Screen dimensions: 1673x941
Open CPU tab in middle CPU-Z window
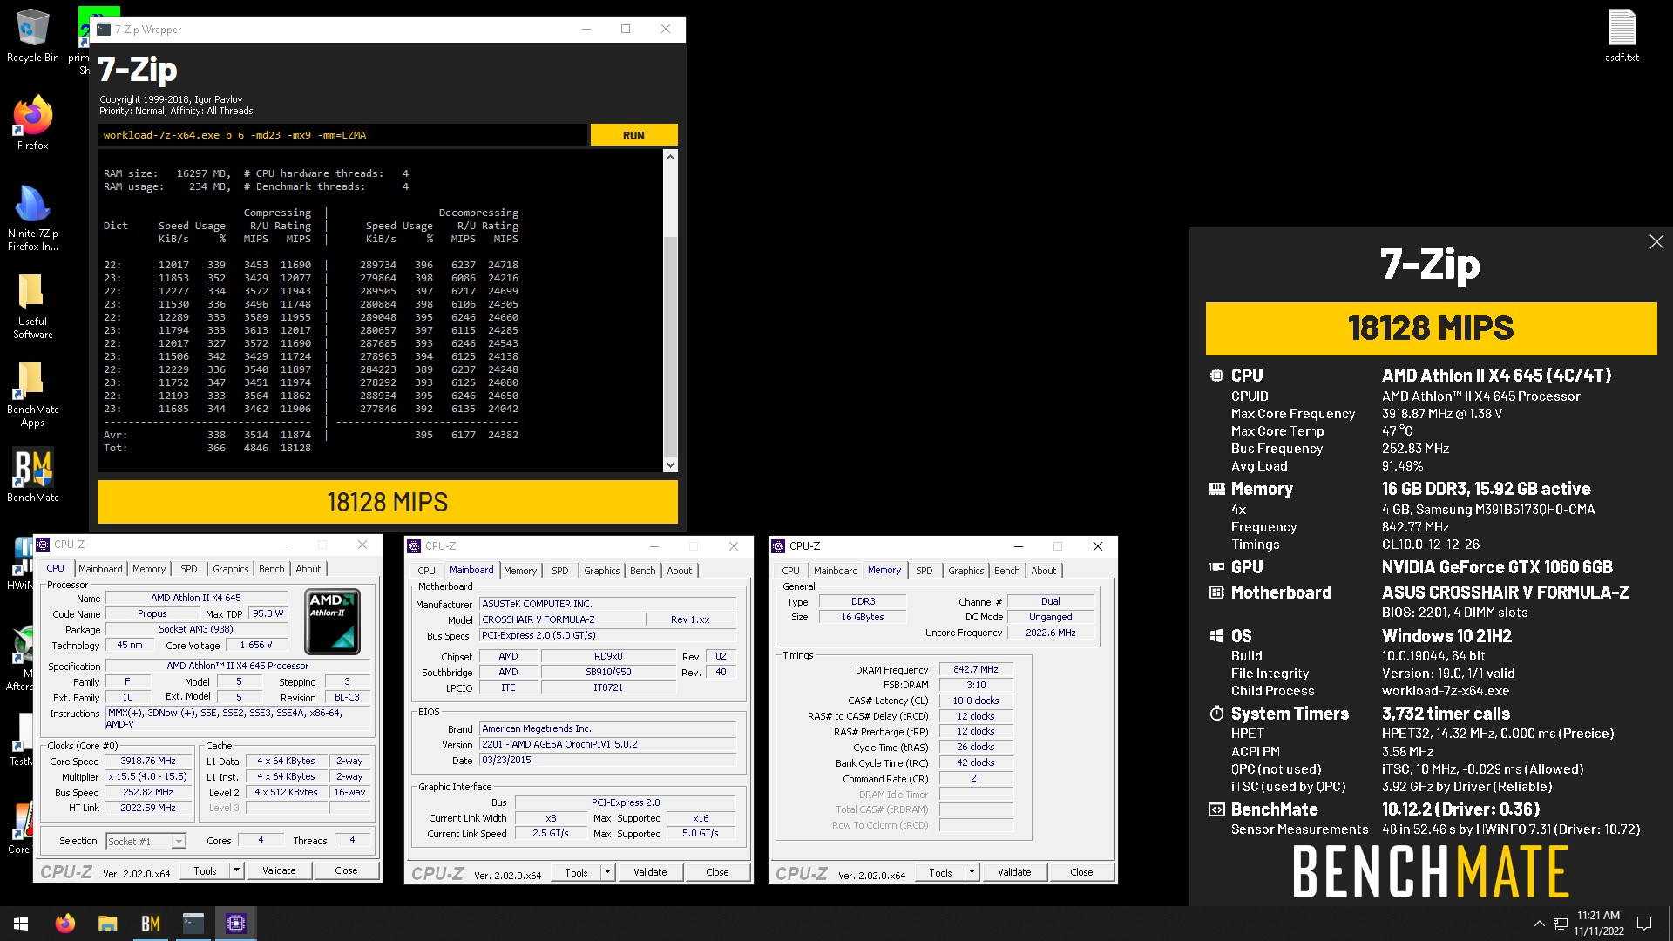[x=426, y=571]
